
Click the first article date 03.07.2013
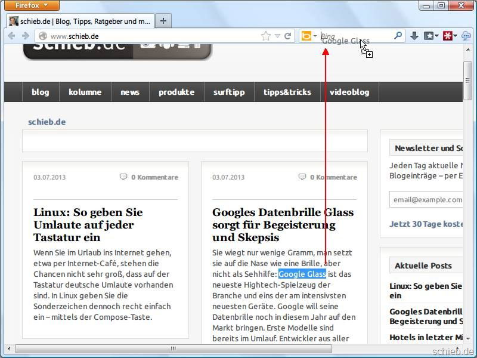(49, 177)
